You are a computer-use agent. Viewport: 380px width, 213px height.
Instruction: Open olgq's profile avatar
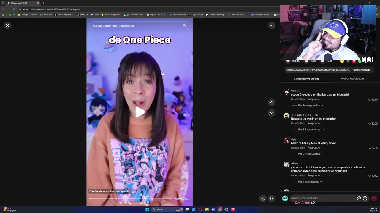click(x=286, y=140)
